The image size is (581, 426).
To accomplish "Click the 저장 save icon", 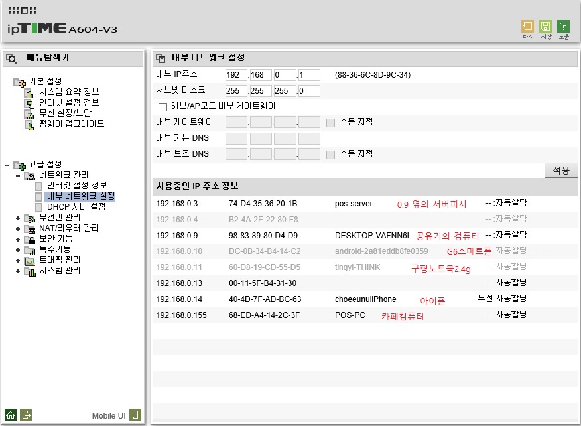I will coord(545,27).
